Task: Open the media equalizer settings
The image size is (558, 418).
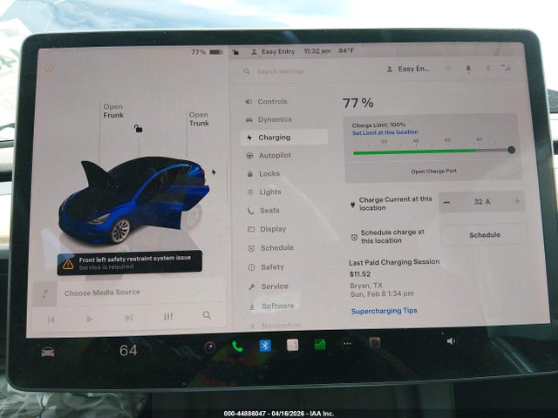Action: click(x=168, y=316)
